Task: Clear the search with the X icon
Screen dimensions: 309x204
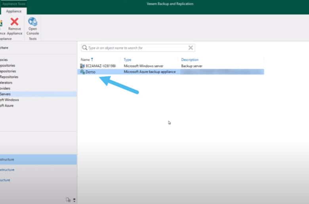Action: point(191,47)
